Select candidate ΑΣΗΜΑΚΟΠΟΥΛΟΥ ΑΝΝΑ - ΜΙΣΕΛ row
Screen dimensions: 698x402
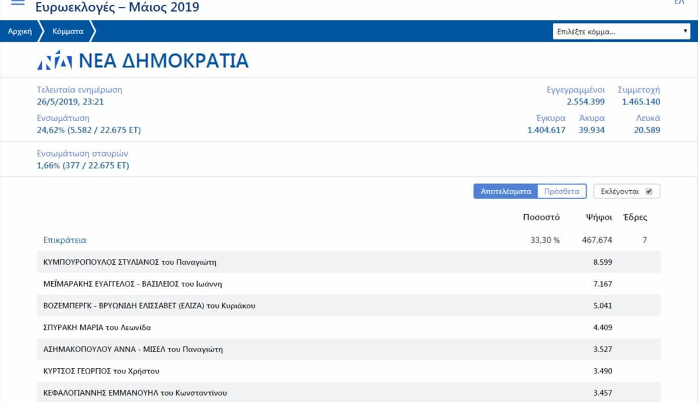(349, 350)
